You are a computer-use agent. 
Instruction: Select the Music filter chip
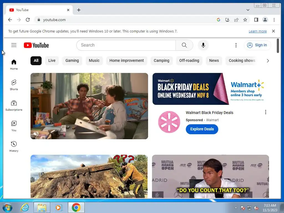coord(94,60)
